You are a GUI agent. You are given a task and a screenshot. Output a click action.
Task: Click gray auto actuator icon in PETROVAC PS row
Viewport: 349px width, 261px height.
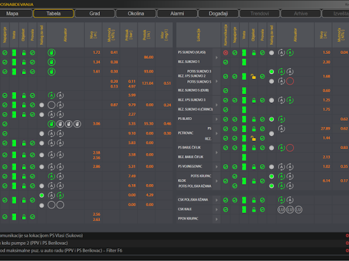pyautogui.click(x=282, y=129)
